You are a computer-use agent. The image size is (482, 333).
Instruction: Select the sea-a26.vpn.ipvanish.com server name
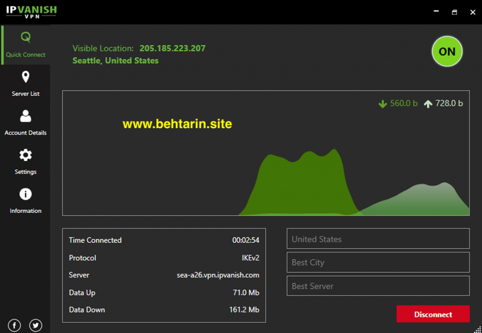[218, 275]
